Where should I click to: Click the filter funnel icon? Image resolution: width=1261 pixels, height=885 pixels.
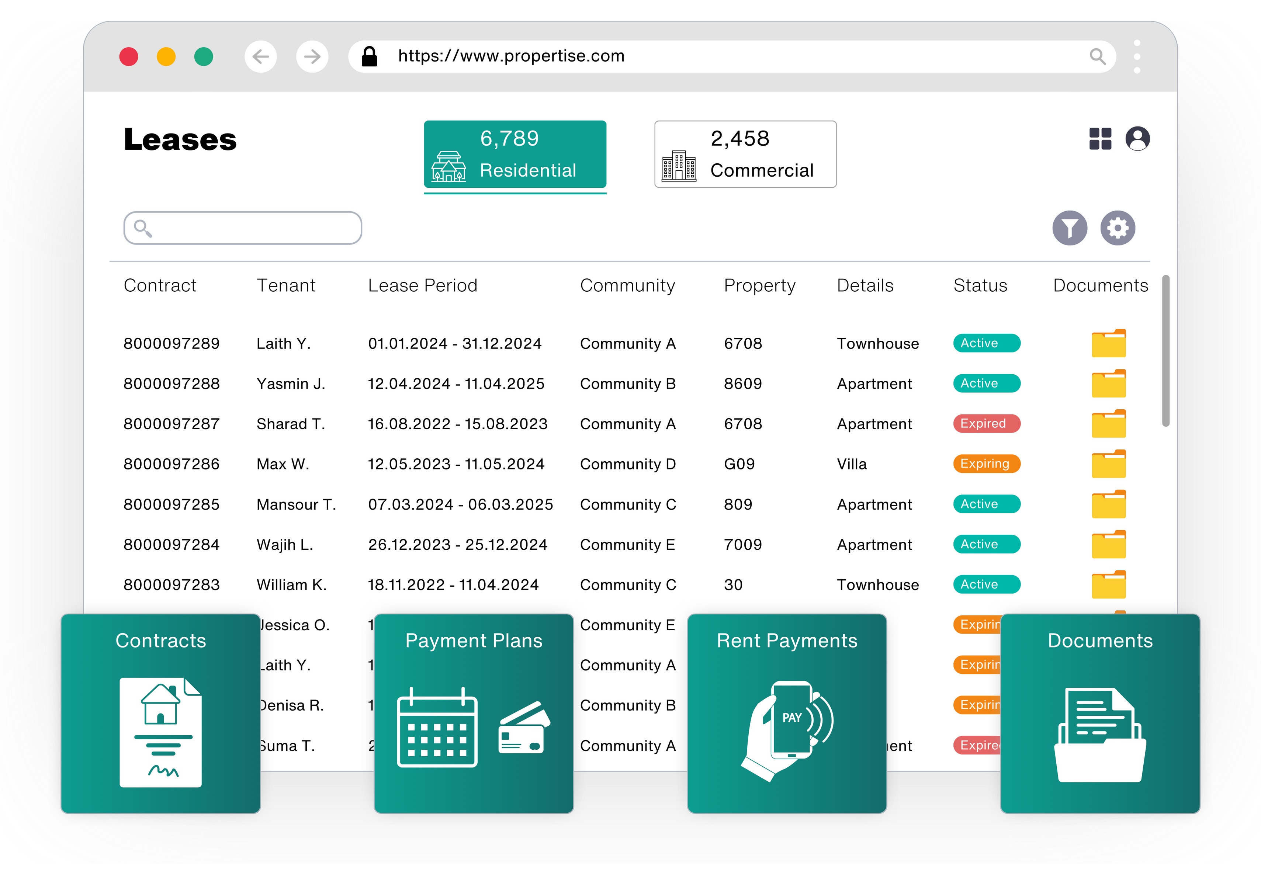tap(1069, 228)
